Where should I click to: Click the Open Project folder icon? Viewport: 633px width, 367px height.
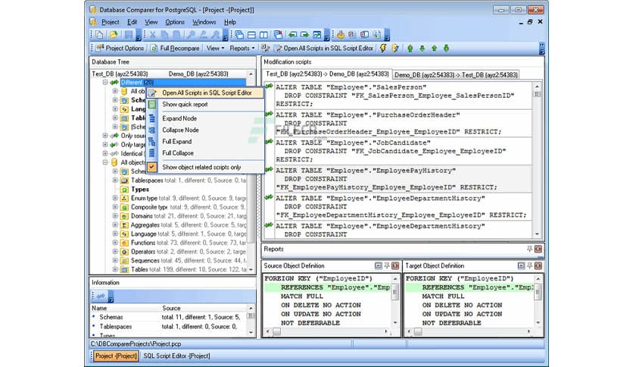pos(114,35)
